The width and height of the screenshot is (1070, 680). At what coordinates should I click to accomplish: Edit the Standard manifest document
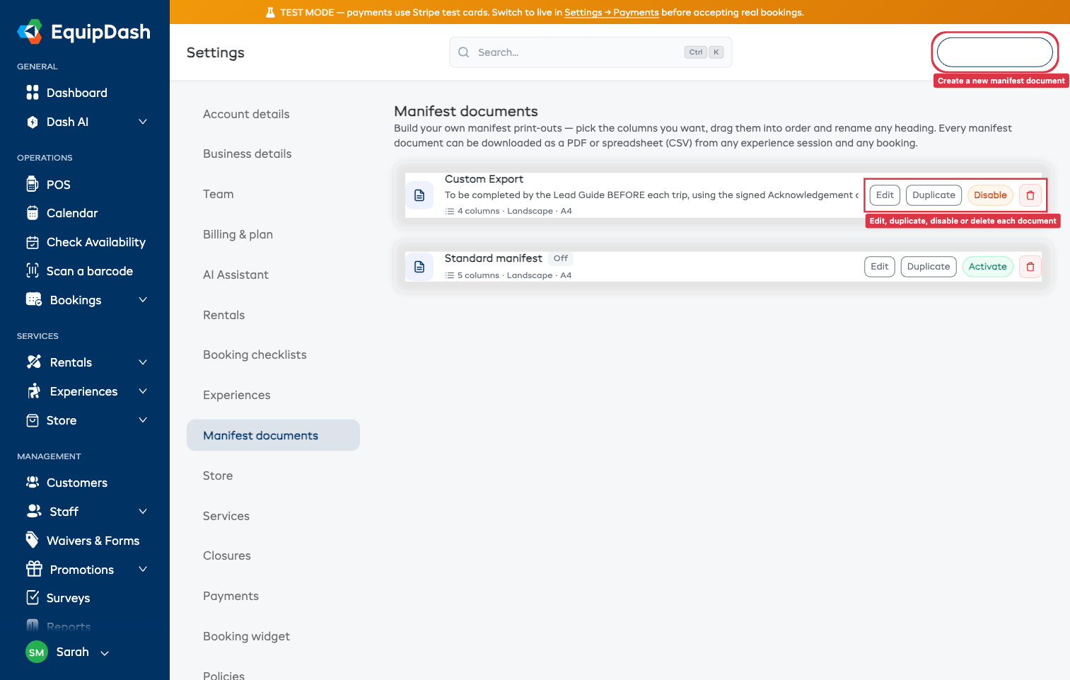click(880, 267)
